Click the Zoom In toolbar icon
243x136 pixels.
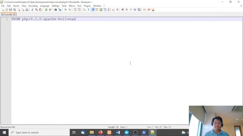(x=65, y=10)
